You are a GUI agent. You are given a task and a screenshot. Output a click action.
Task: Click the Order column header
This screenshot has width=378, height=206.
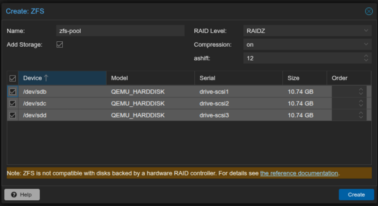tap(349, 78)
